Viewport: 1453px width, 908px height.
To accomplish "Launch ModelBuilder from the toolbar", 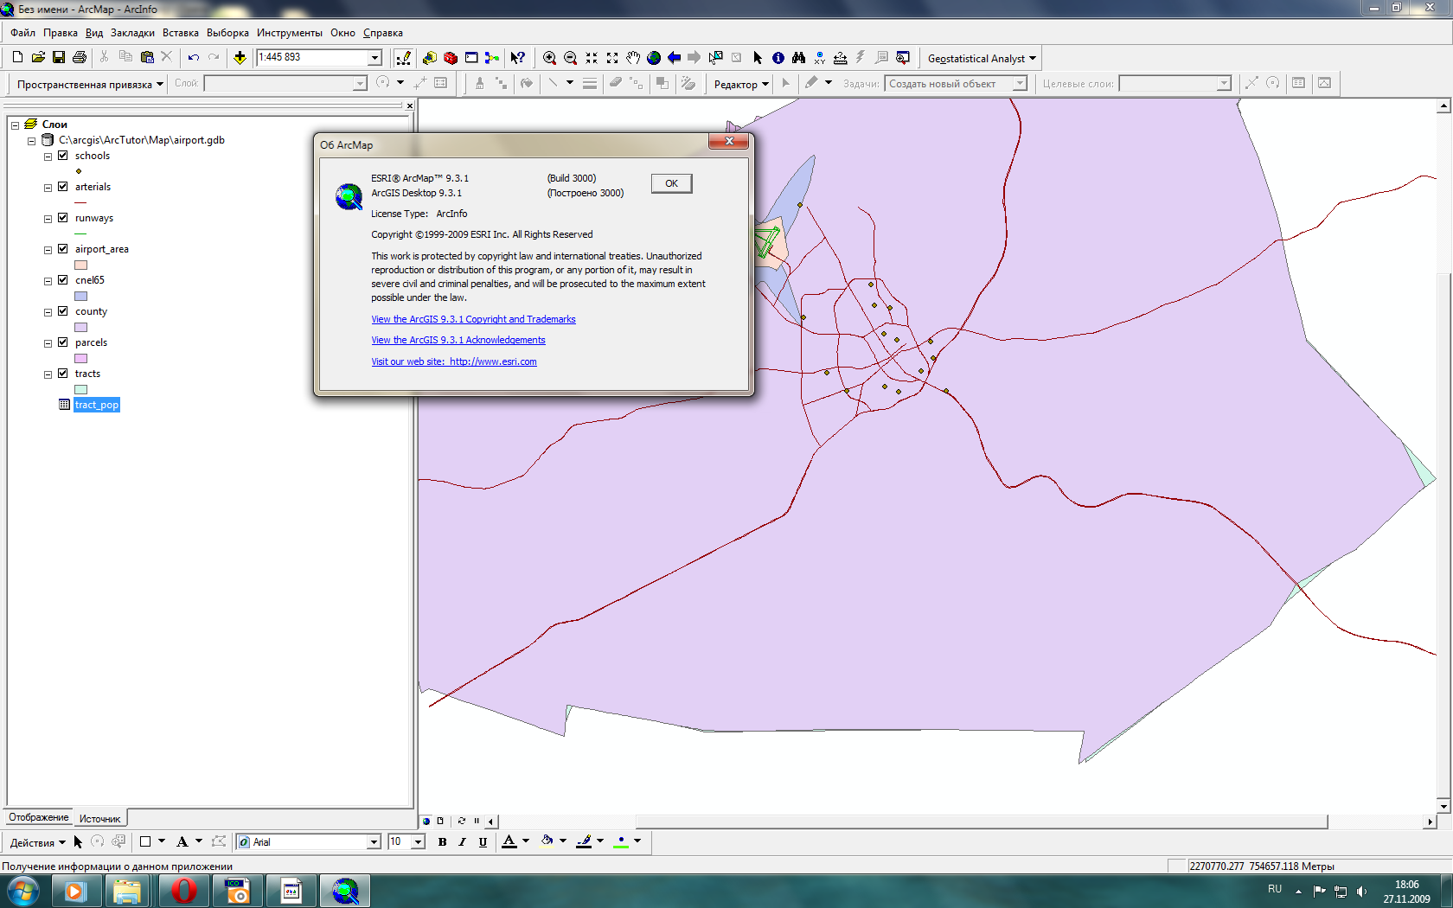I will click(x=492, y=57).
